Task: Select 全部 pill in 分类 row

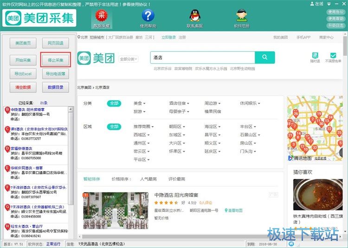Action: pos(114,103)
